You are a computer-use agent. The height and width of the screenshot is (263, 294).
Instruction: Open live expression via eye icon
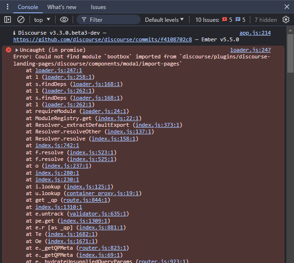pos(64,19)
